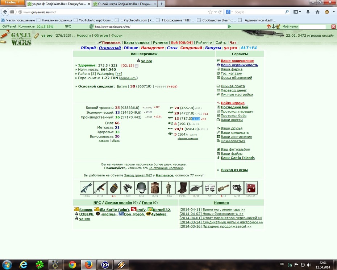Click пополнить link for Euro units
This screenshot has height=270, width=337.
click(x=128, y=78)
